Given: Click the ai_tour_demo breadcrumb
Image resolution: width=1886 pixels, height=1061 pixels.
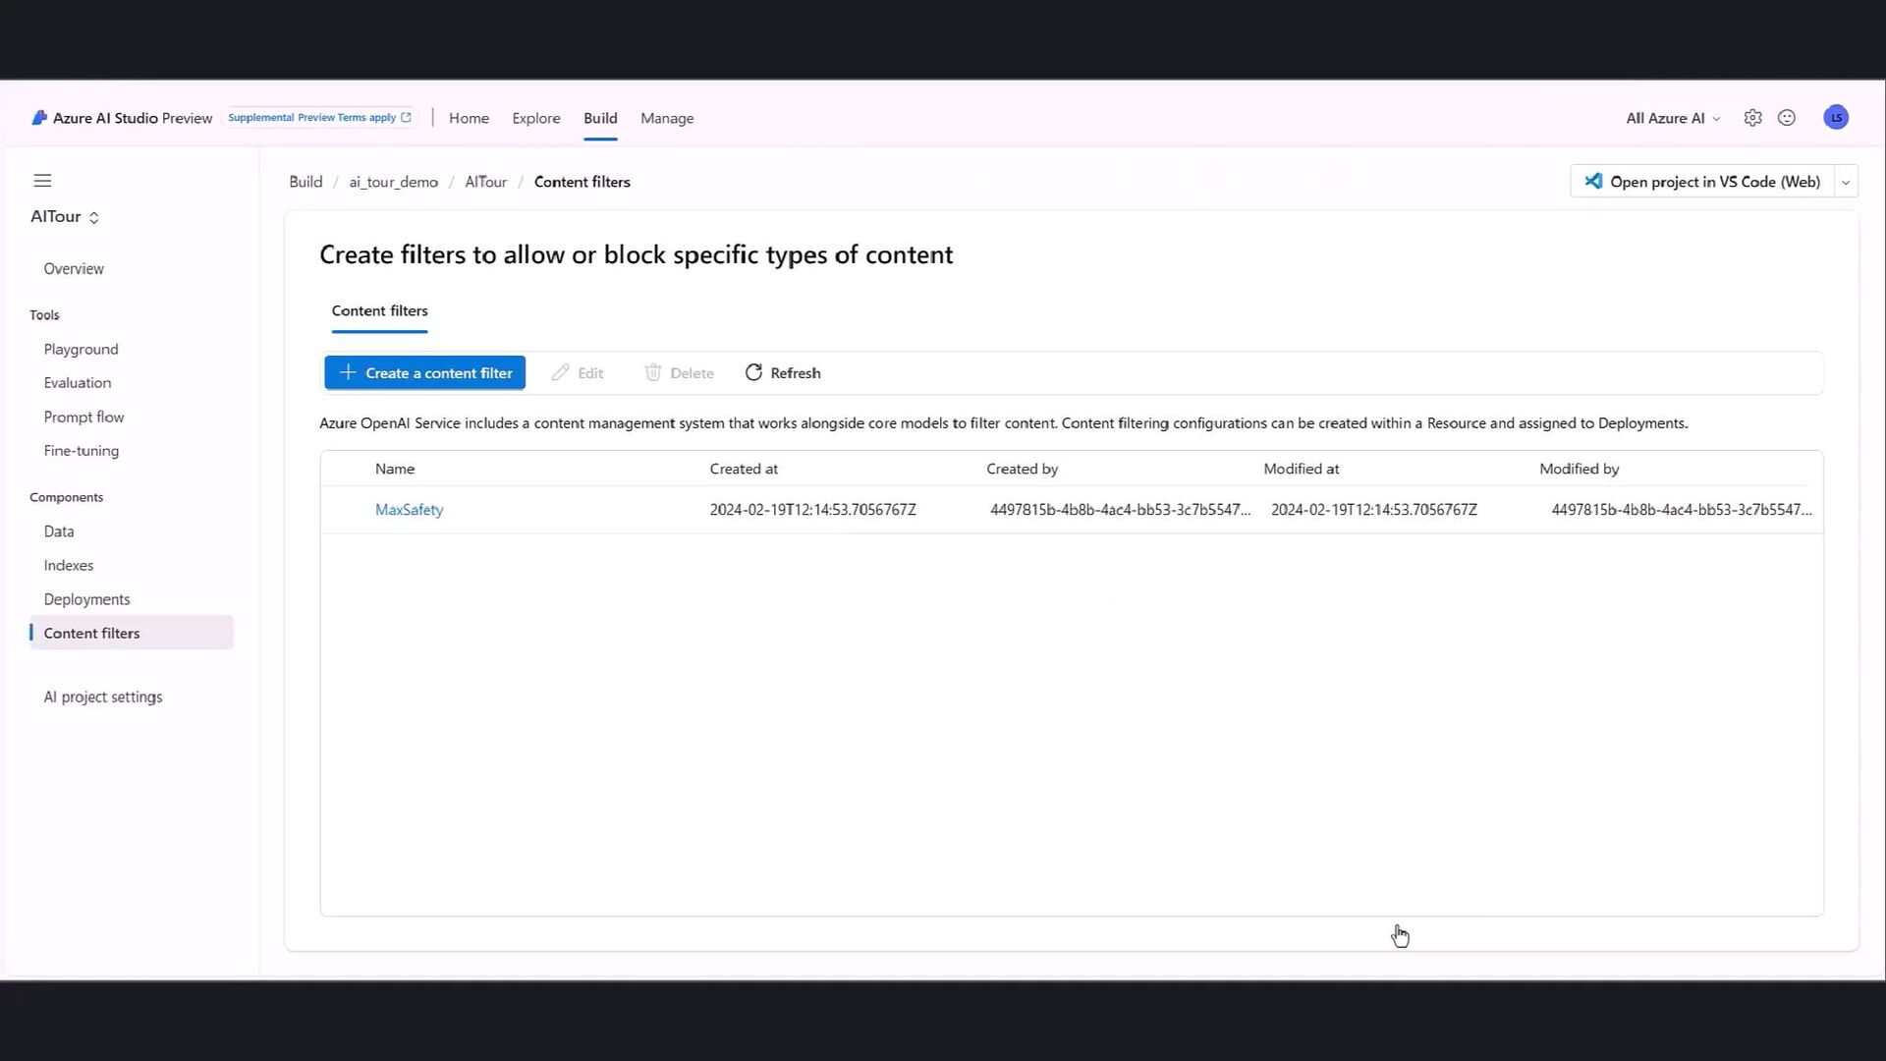Looking at the screenshot, I should [393, 182].
